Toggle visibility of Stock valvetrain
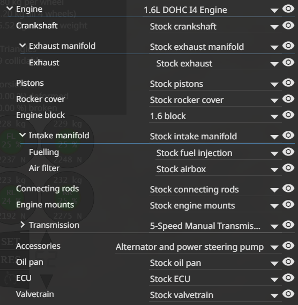Screen dimensions: 298x305 point(288,294)
